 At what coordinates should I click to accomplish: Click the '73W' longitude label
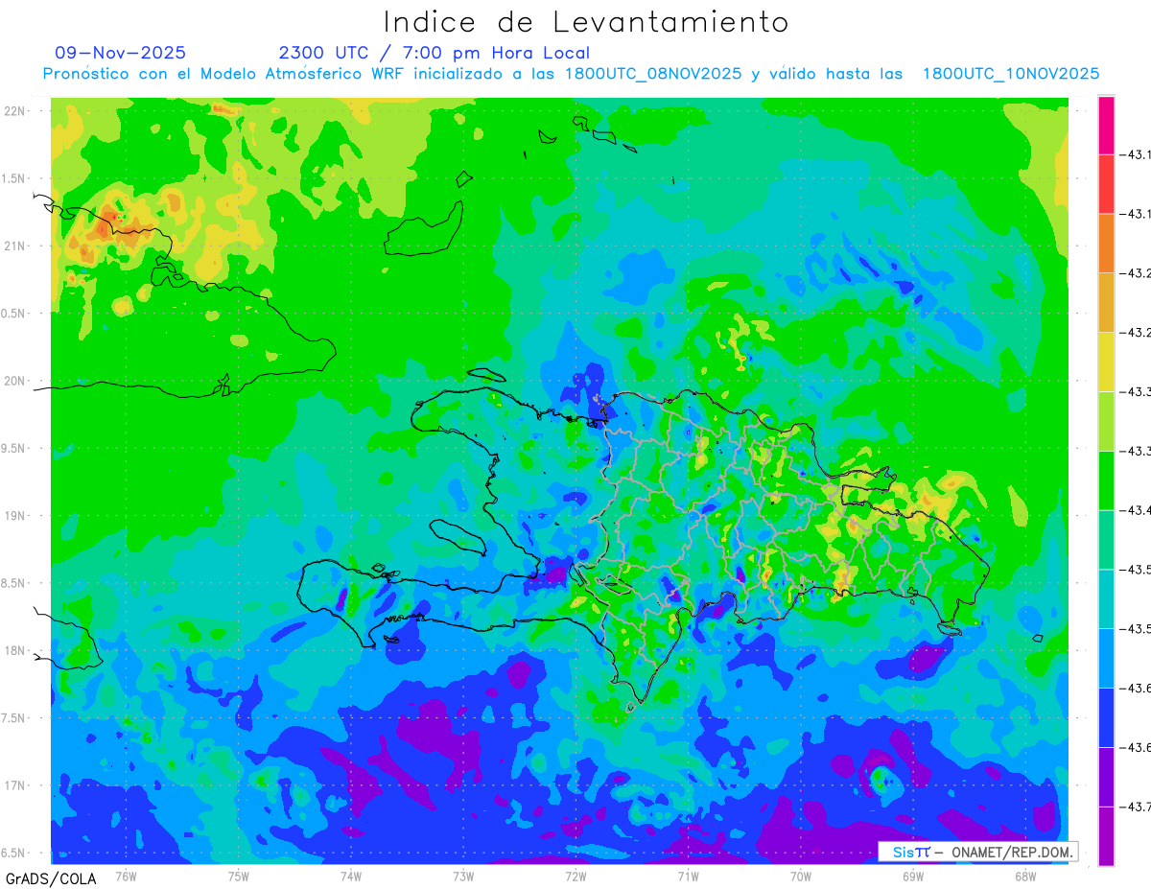[463, 876]
